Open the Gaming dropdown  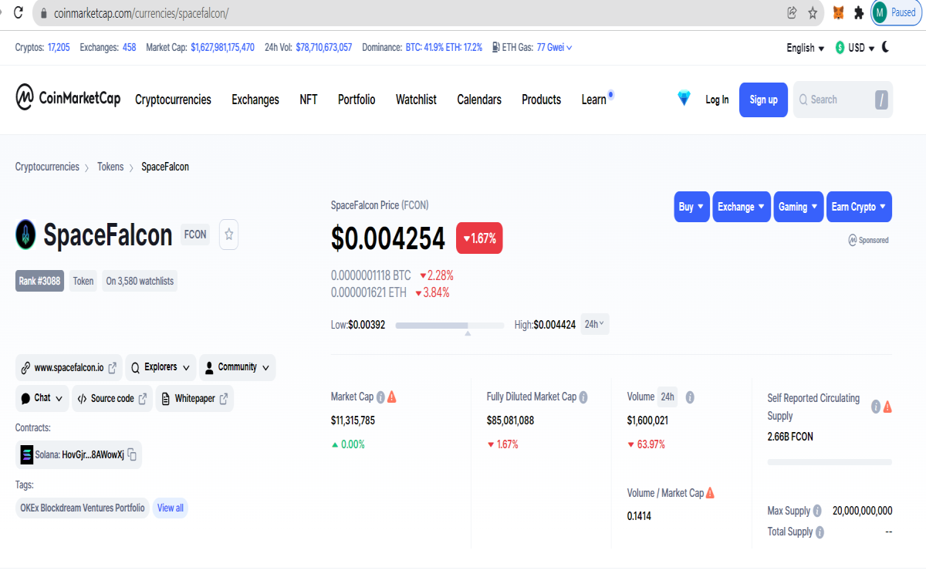(x=799, y=207)
